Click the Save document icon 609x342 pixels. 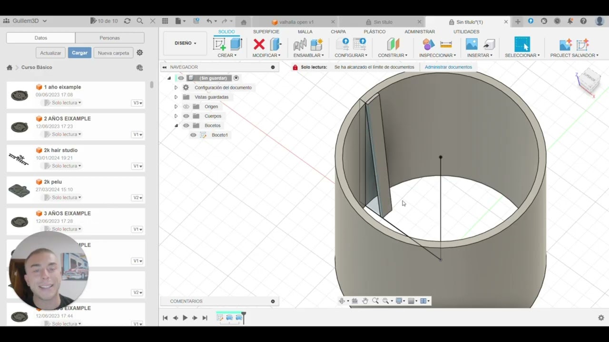pyautogui.click(x=196, y=21)
